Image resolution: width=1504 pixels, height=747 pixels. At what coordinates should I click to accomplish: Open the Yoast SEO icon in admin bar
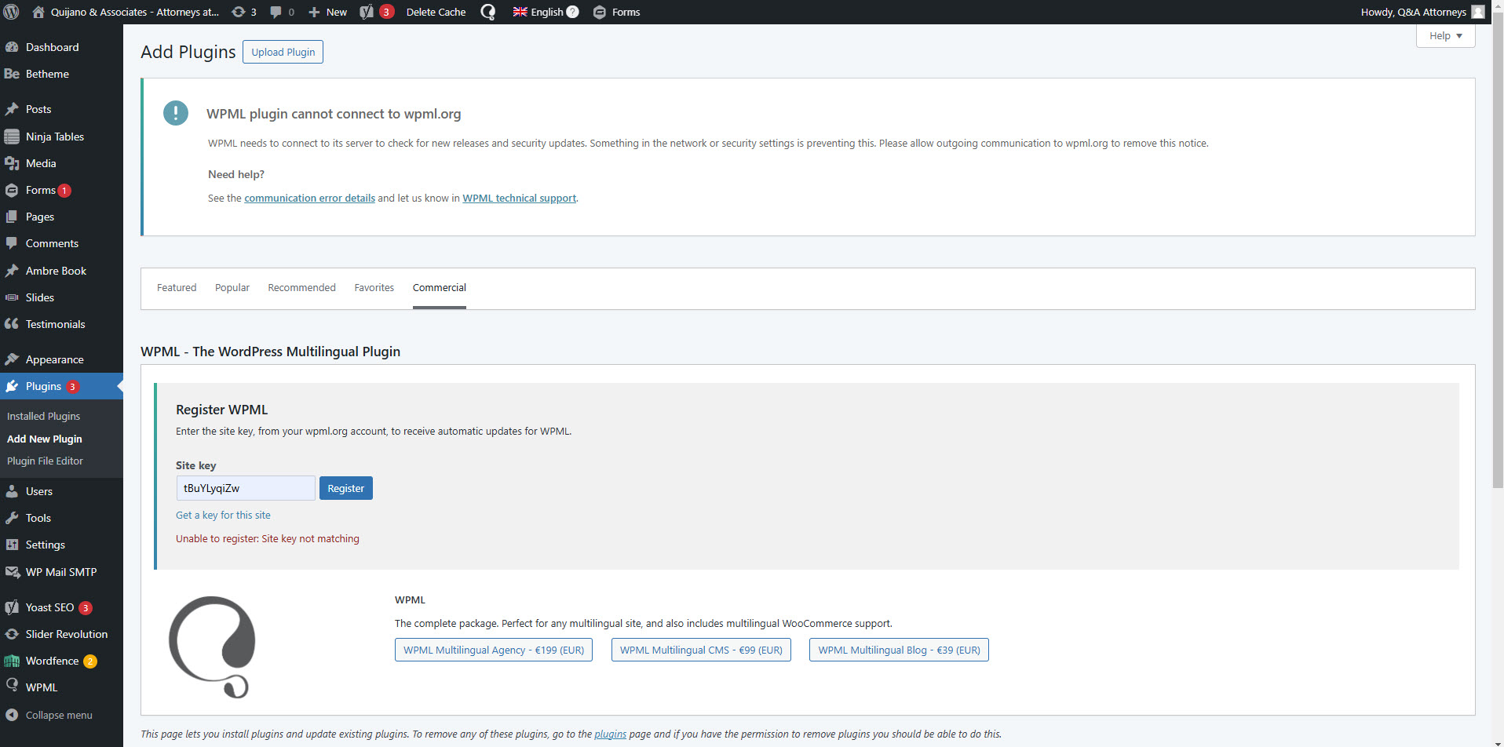[367, 12]
